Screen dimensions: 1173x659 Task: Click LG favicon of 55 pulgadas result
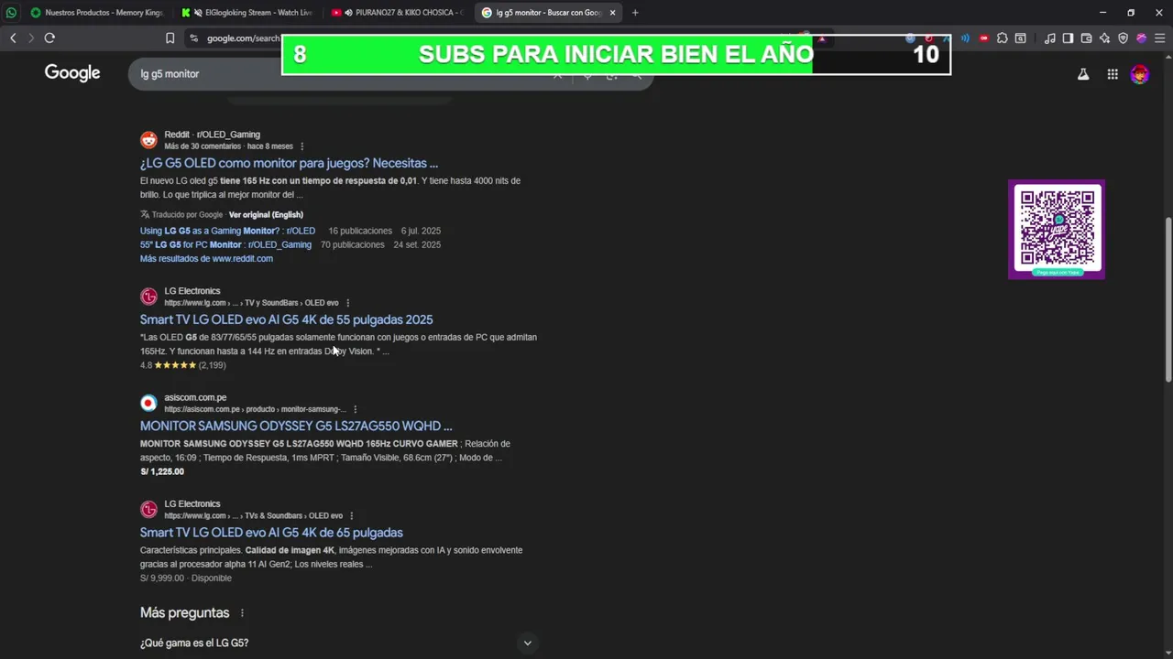tap(148, 297)
